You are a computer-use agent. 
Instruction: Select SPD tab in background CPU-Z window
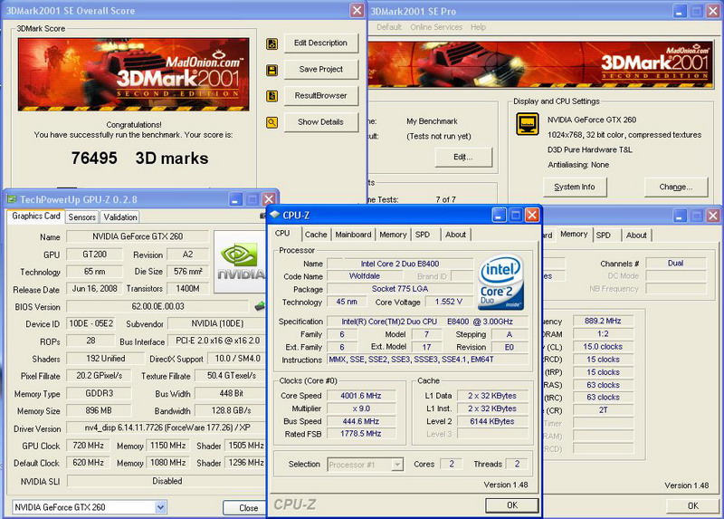tap(604, 235)
